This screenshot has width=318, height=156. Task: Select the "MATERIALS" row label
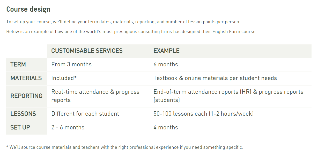point(26,78)
